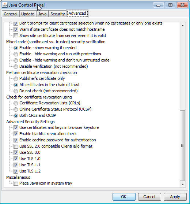Toggle the Use TLS 1.2 checkbox
The image size is (190, 204).
tap(16, 171)
